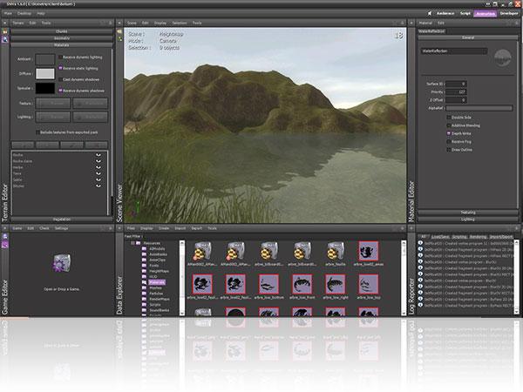Switch to the Ambiance mode tab
Viewport: 523px width, 392px height.
(445, 14)
